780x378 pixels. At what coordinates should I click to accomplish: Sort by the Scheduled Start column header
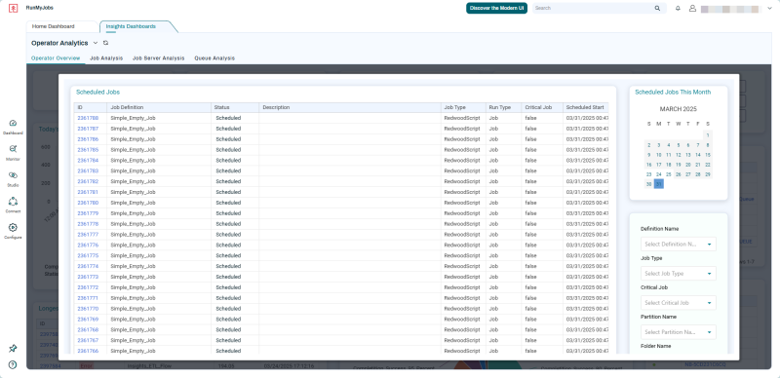tap(586, 107)
